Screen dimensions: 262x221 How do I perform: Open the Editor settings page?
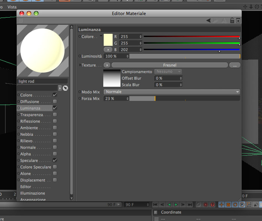click(x=25, y=187)
